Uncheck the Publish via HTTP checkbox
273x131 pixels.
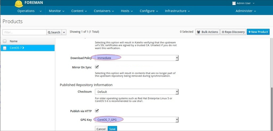[x=97, y=111]
